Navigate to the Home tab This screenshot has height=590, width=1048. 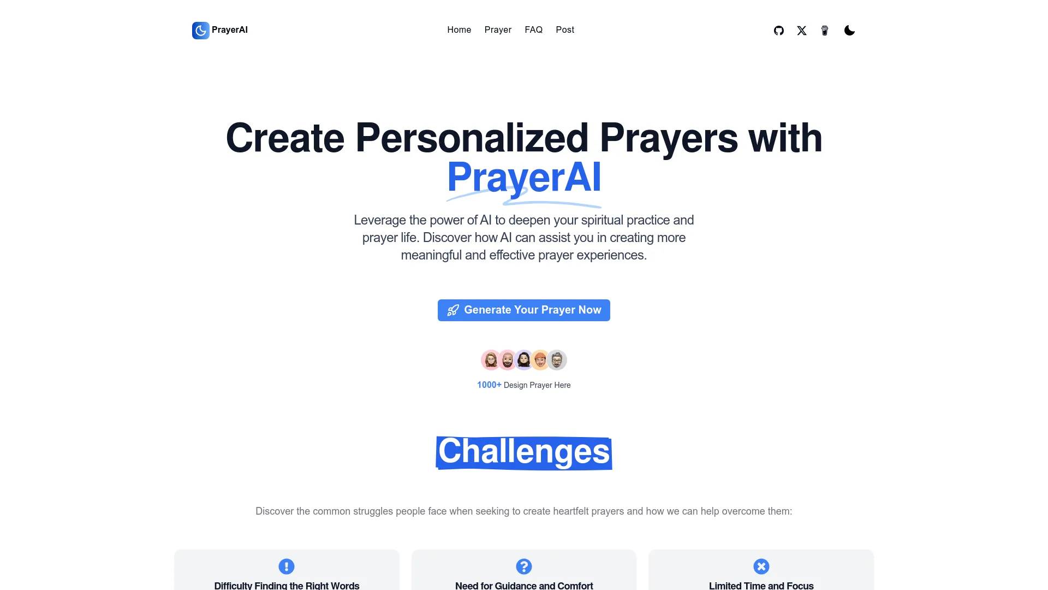click(458, 29)
